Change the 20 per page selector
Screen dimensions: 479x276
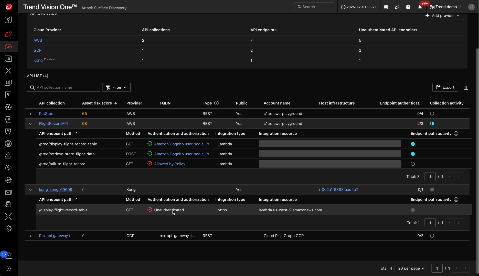[x=411, y=268]
